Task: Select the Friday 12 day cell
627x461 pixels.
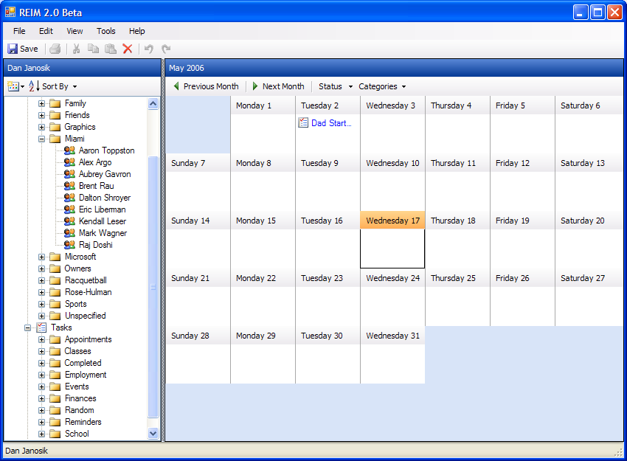Action: click(x=522, y=182)
